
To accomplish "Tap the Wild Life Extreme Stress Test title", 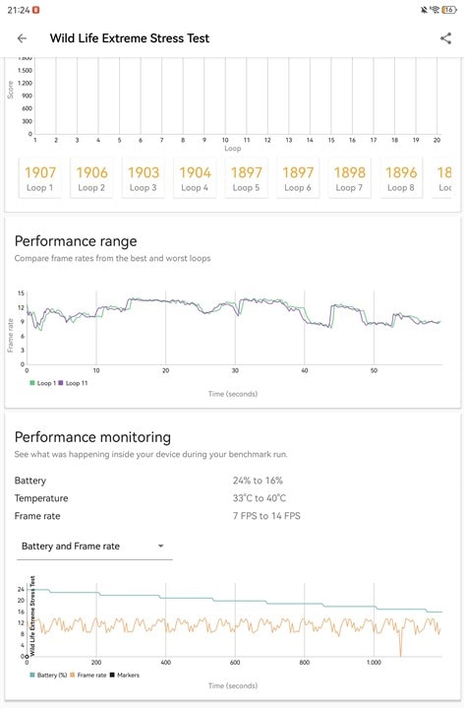I will click(130, 38).
